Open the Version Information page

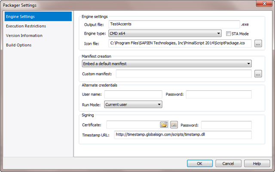24,36
